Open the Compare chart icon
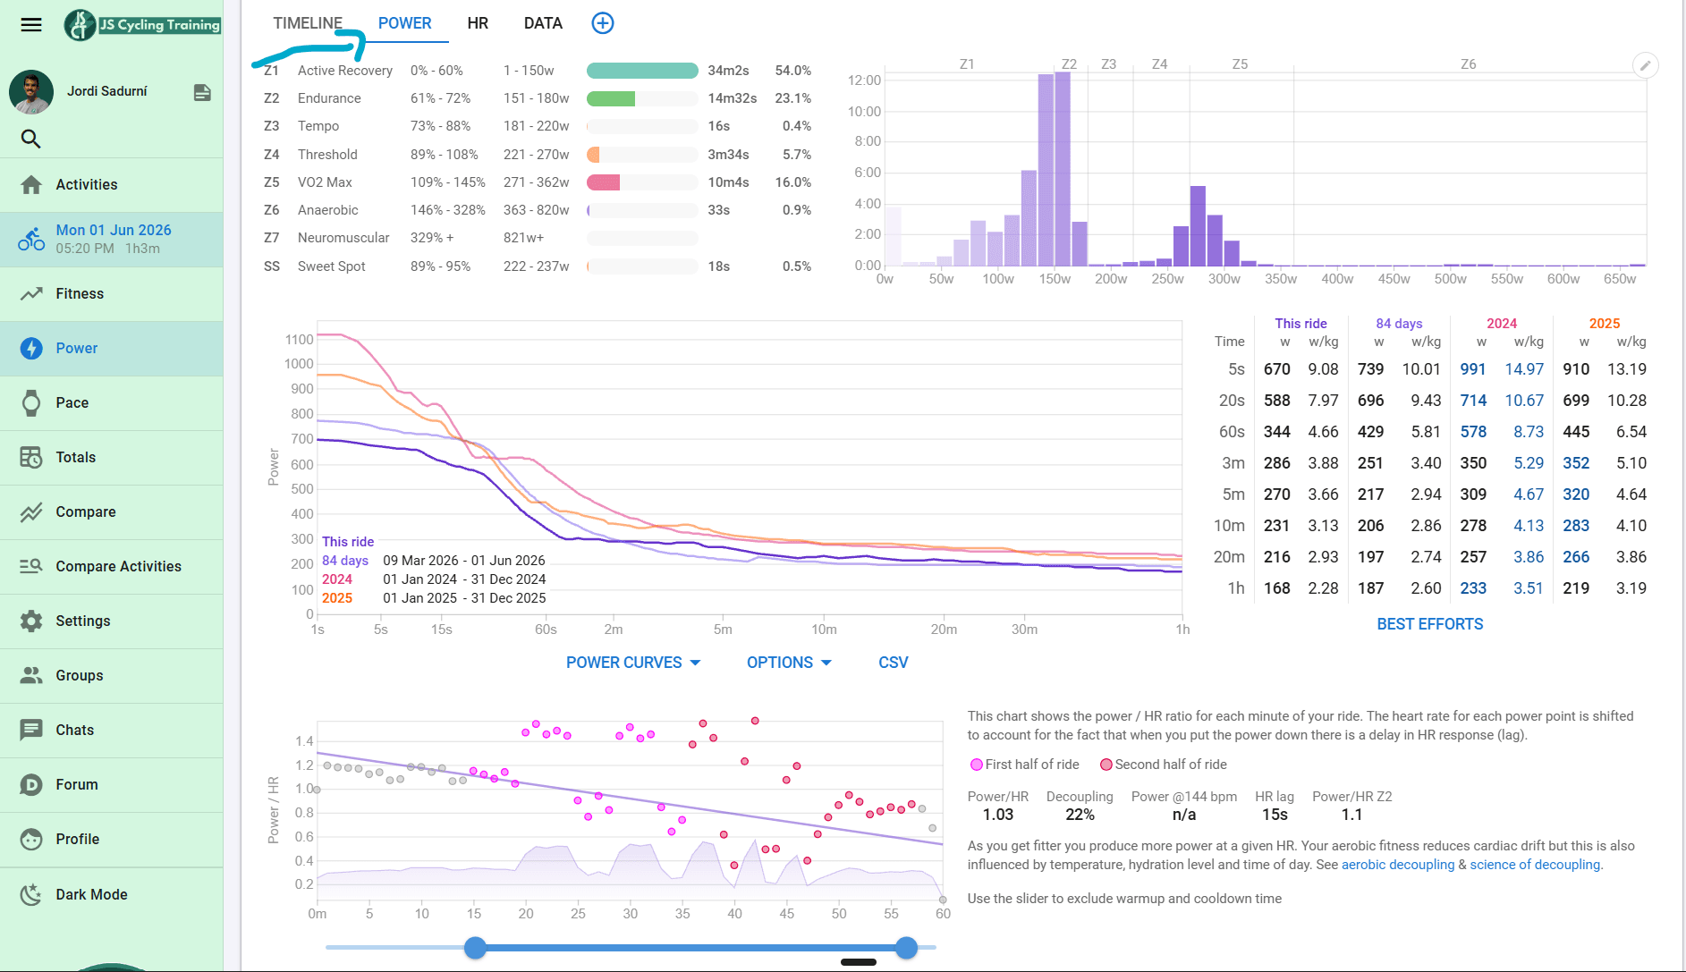This screenshot has height=972, width=1686. (31, 511)
